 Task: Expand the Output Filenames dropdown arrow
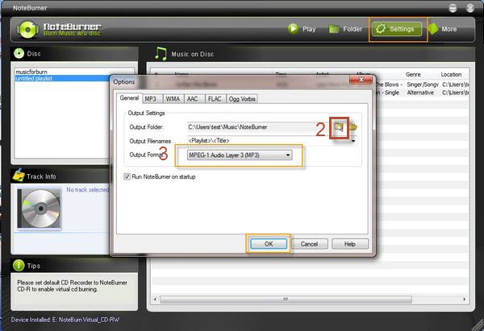pyautogui.click(x=353, y=141)
